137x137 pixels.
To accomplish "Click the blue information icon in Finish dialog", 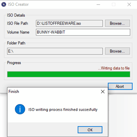I will [20, 109].
